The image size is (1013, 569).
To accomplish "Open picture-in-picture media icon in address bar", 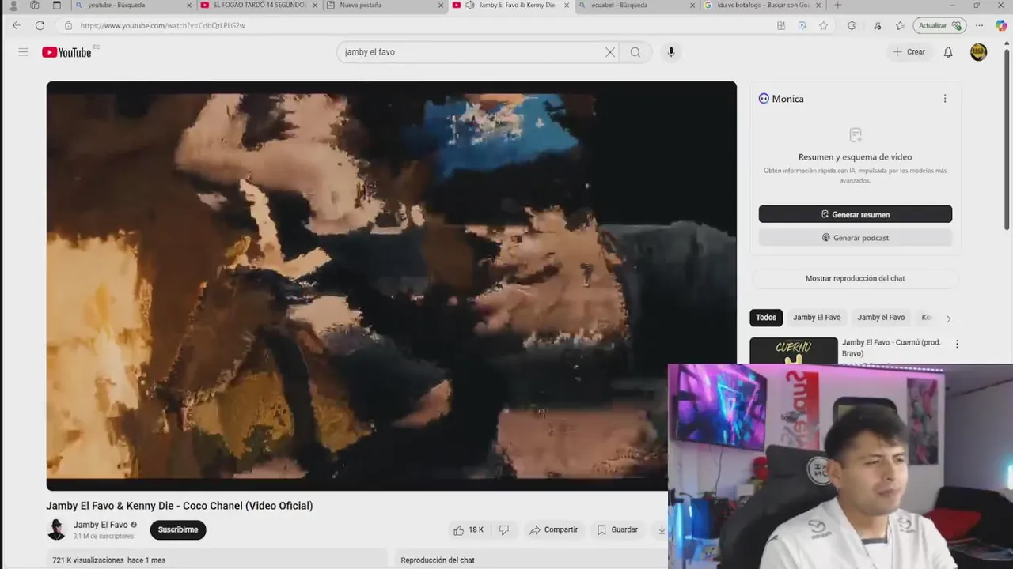I will pyautogui.click(x=802, y=25).
